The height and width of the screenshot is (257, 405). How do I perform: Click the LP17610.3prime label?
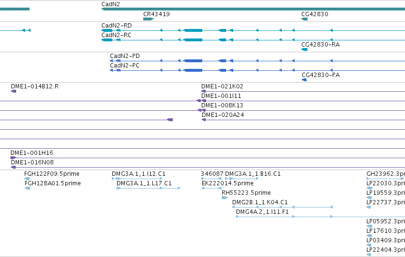pos(385,231)
